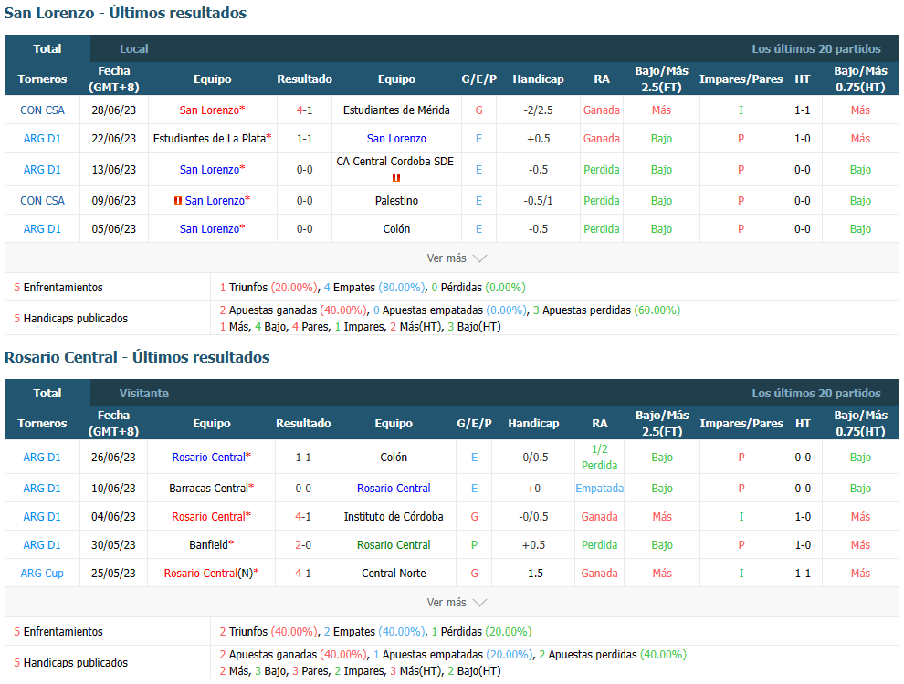Click Impares/Pares header in Rosario Central table
Viewport: 904px width, 684px height.
point(741,424)
